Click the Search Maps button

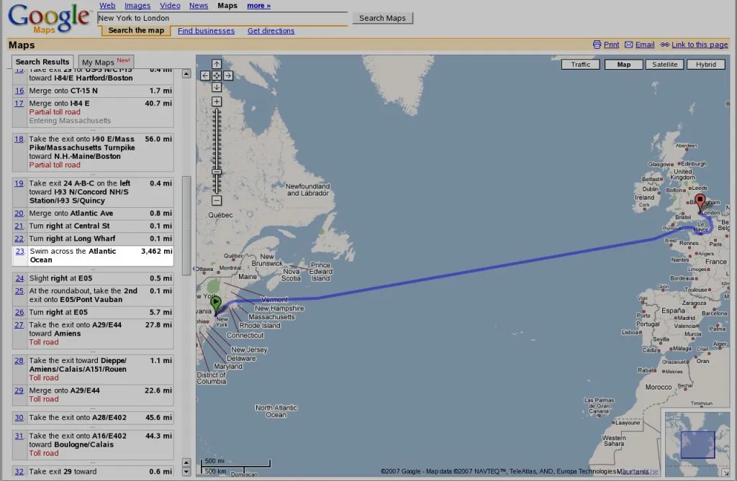click(x=382, y=18)
